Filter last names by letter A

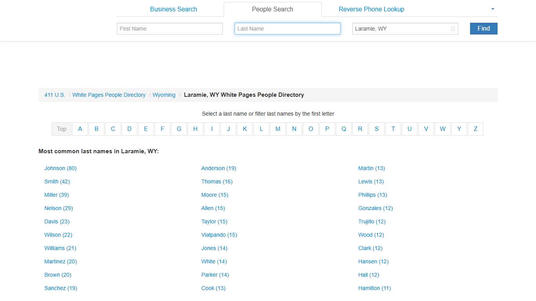pyautogui.click(x=80, y=129)
